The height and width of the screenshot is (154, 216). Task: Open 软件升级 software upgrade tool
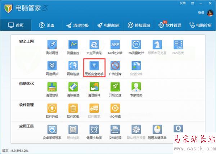click(52, 111)
